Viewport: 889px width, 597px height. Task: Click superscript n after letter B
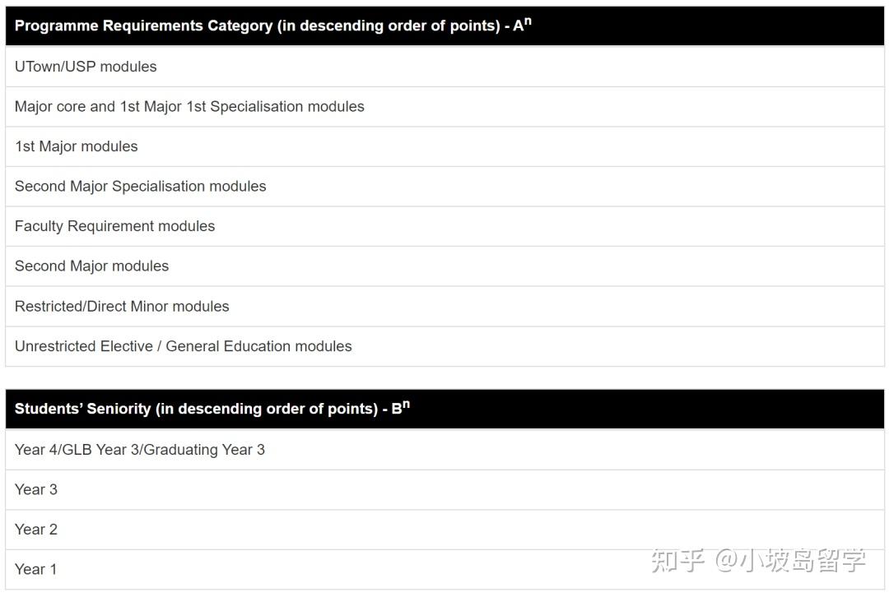pos(406,404)
